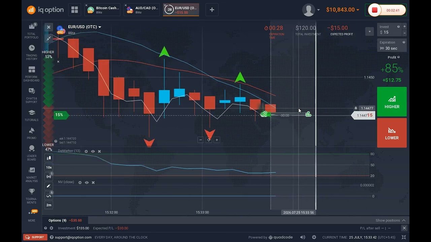Click the chart zoom out minus

click(201, 140)
